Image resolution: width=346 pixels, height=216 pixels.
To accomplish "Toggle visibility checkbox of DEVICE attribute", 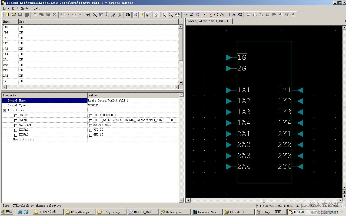I will pos(16,116).
